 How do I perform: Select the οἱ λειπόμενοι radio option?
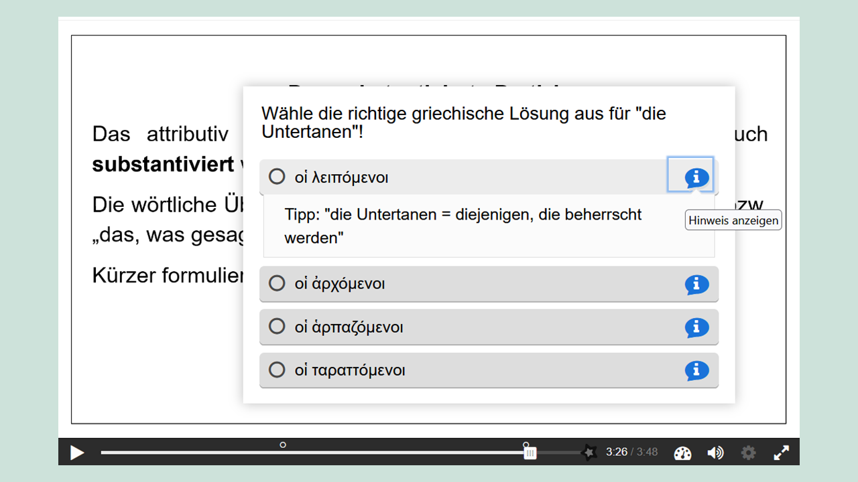[277, 177]
